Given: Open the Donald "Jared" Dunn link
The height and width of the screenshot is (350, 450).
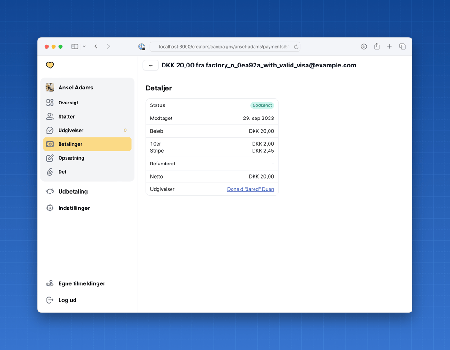Looking at the screenshot, I should point(250,189).
